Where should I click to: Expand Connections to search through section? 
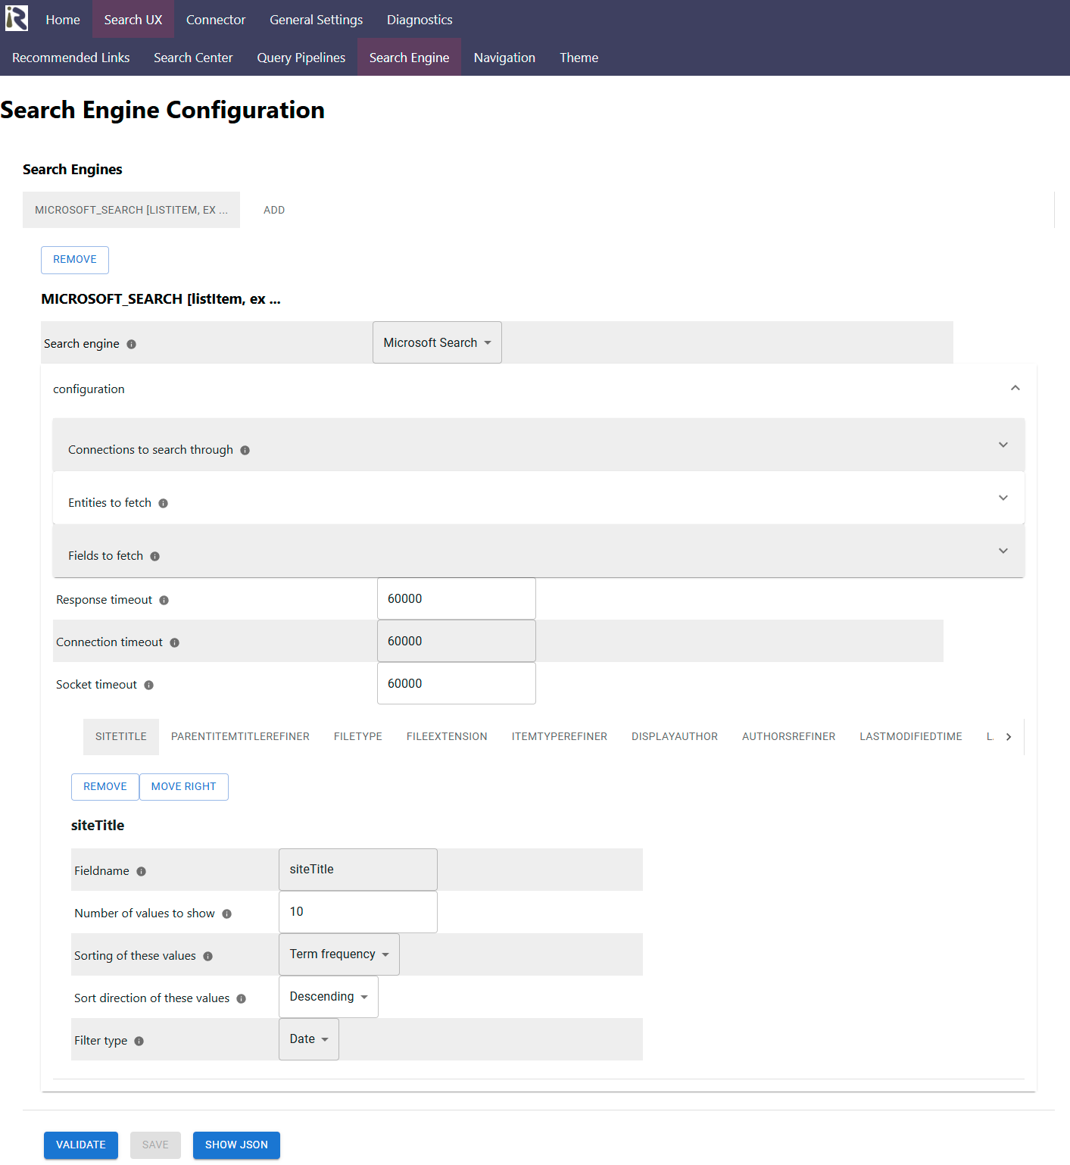coord(538,445)
